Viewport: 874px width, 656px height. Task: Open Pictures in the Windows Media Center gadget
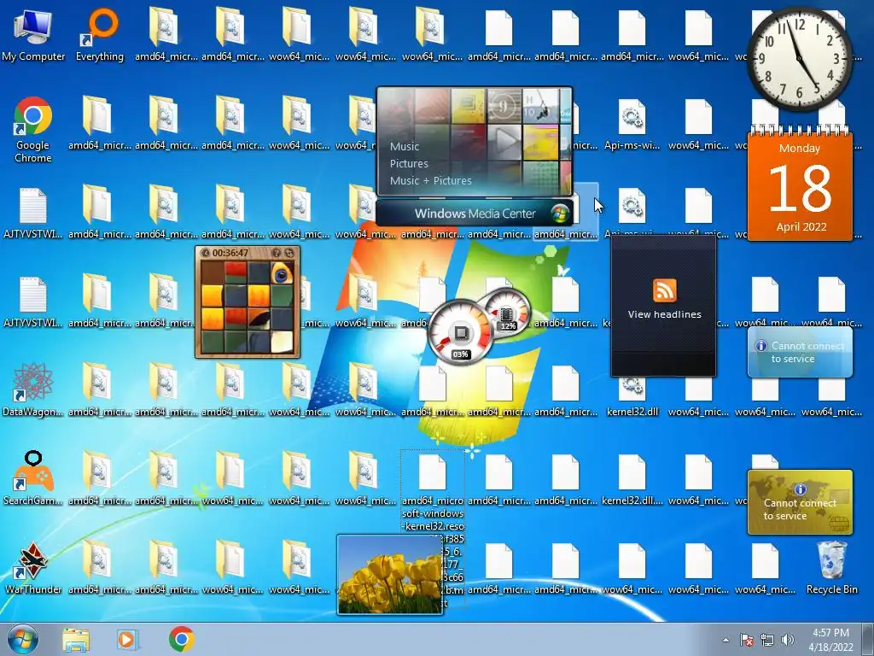409,164
